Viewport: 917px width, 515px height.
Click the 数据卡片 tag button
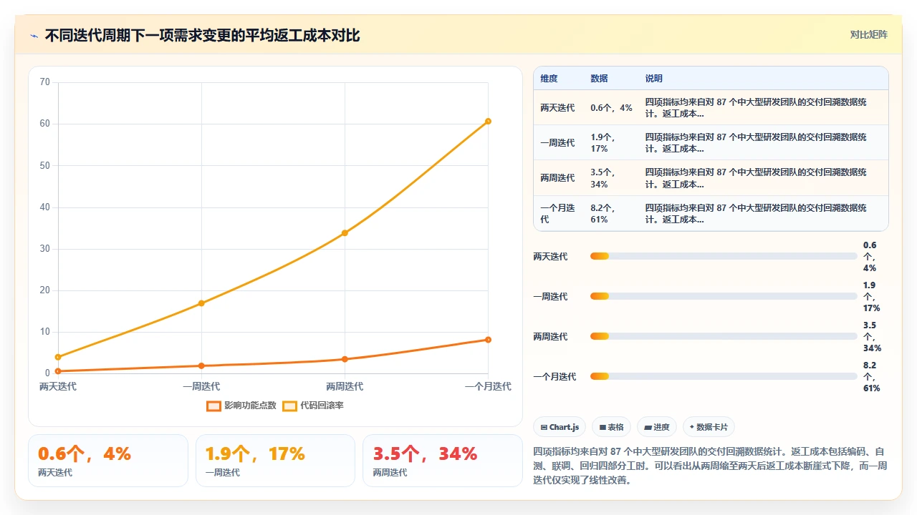[x=709, y=427]
